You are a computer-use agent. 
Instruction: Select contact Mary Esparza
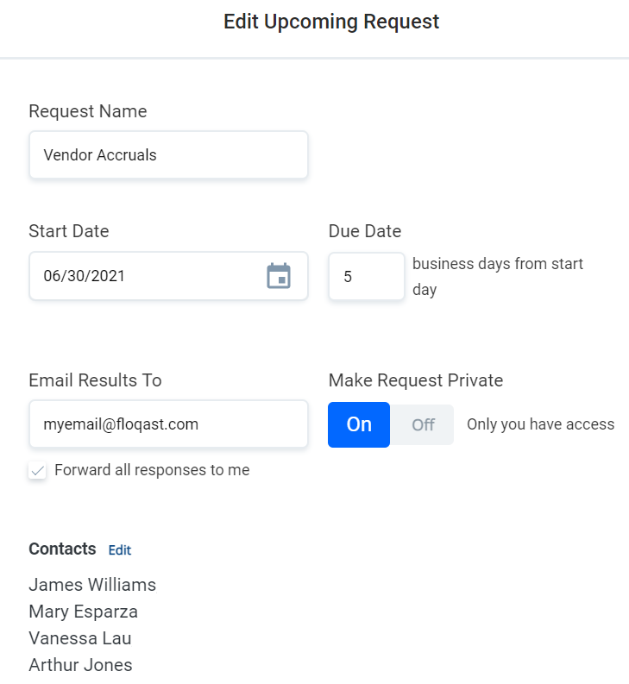tap(83, 612)
